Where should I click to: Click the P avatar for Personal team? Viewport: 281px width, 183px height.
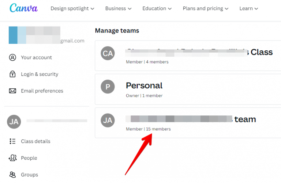click(x=108, y=87)
